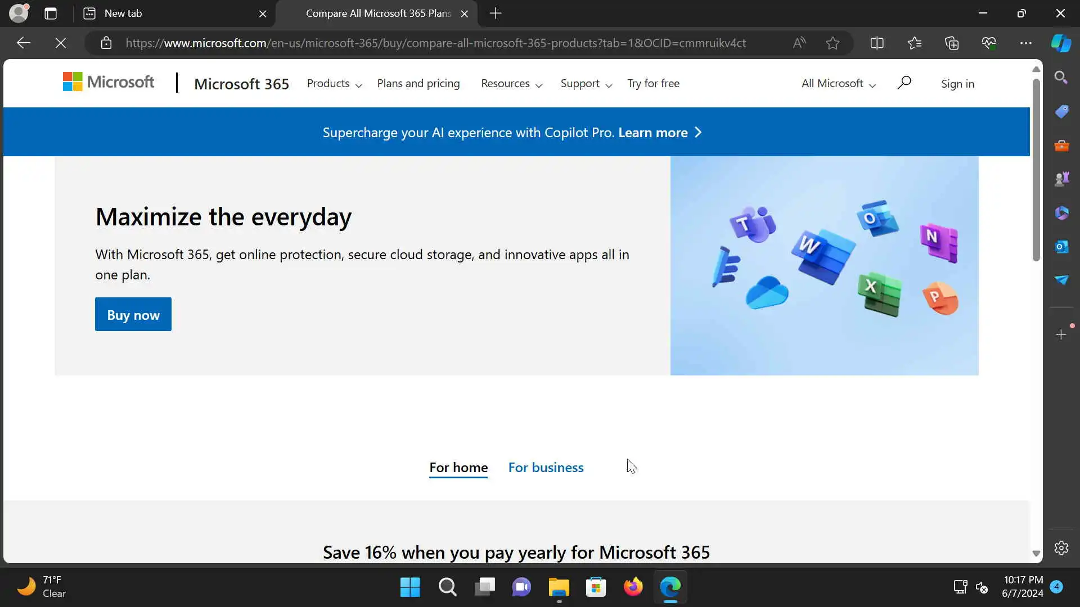Open the Split screen view icon

coord(876,43)
